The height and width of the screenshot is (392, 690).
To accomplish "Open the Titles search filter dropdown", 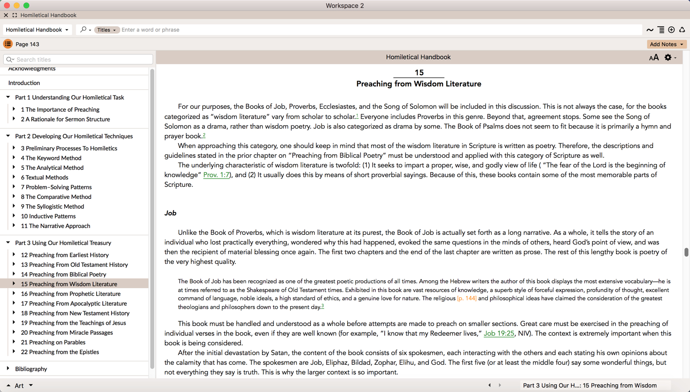I will pyautogui.click(x=106, y=30).
